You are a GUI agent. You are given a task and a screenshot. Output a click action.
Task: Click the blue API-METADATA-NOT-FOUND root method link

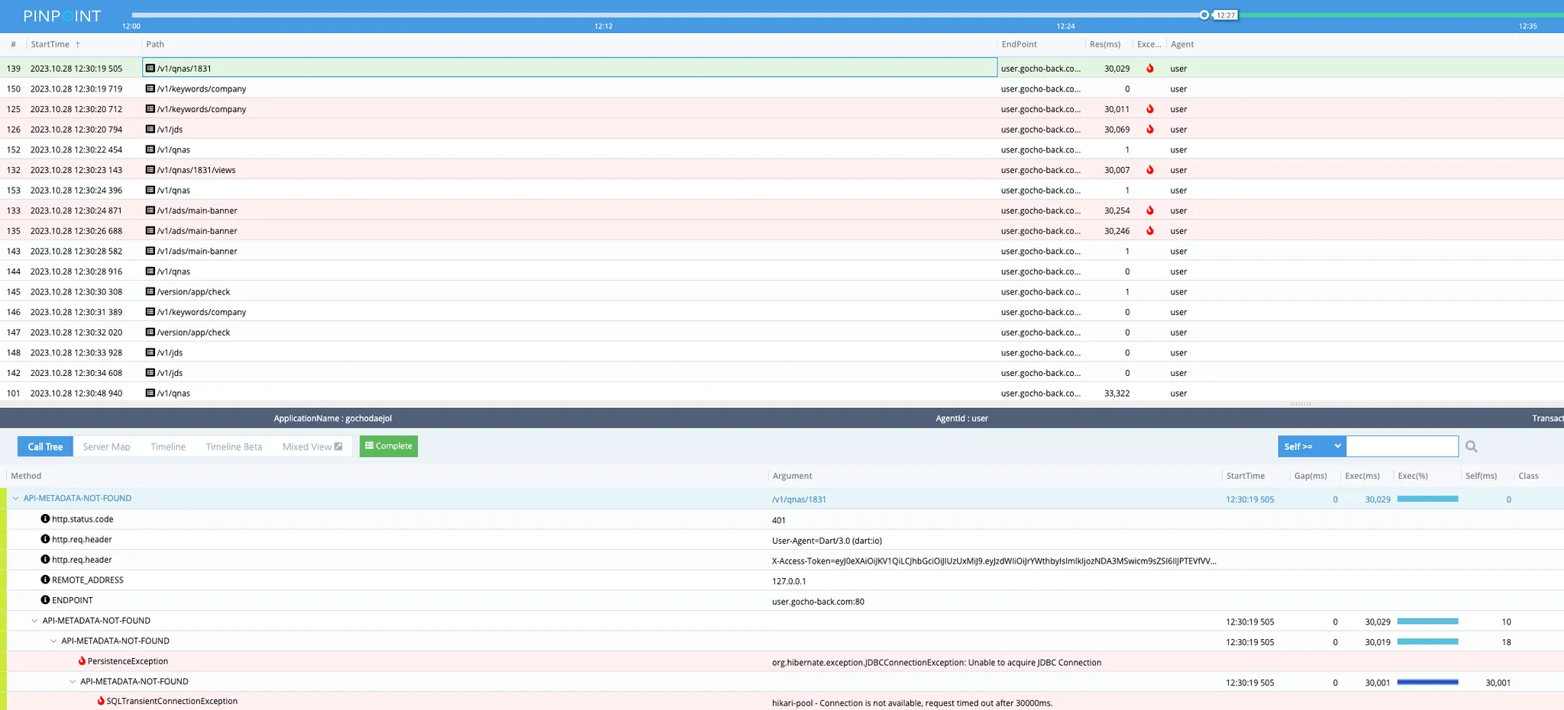[77, 498]
